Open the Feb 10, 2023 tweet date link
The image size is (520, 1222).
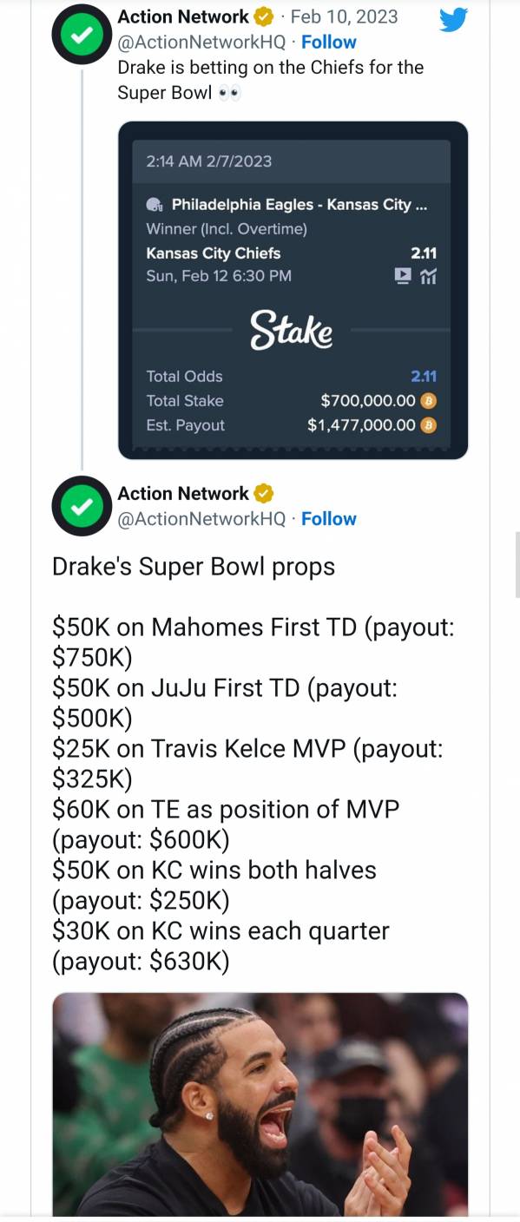[x=345, y=16]
